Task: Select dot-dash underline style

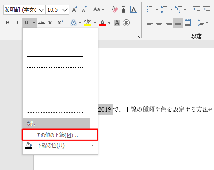Action: point(55,90)
